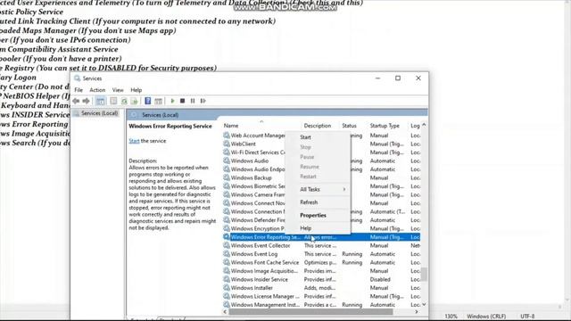Click the gear icon beside Windows License Manager

pos(227,296)
